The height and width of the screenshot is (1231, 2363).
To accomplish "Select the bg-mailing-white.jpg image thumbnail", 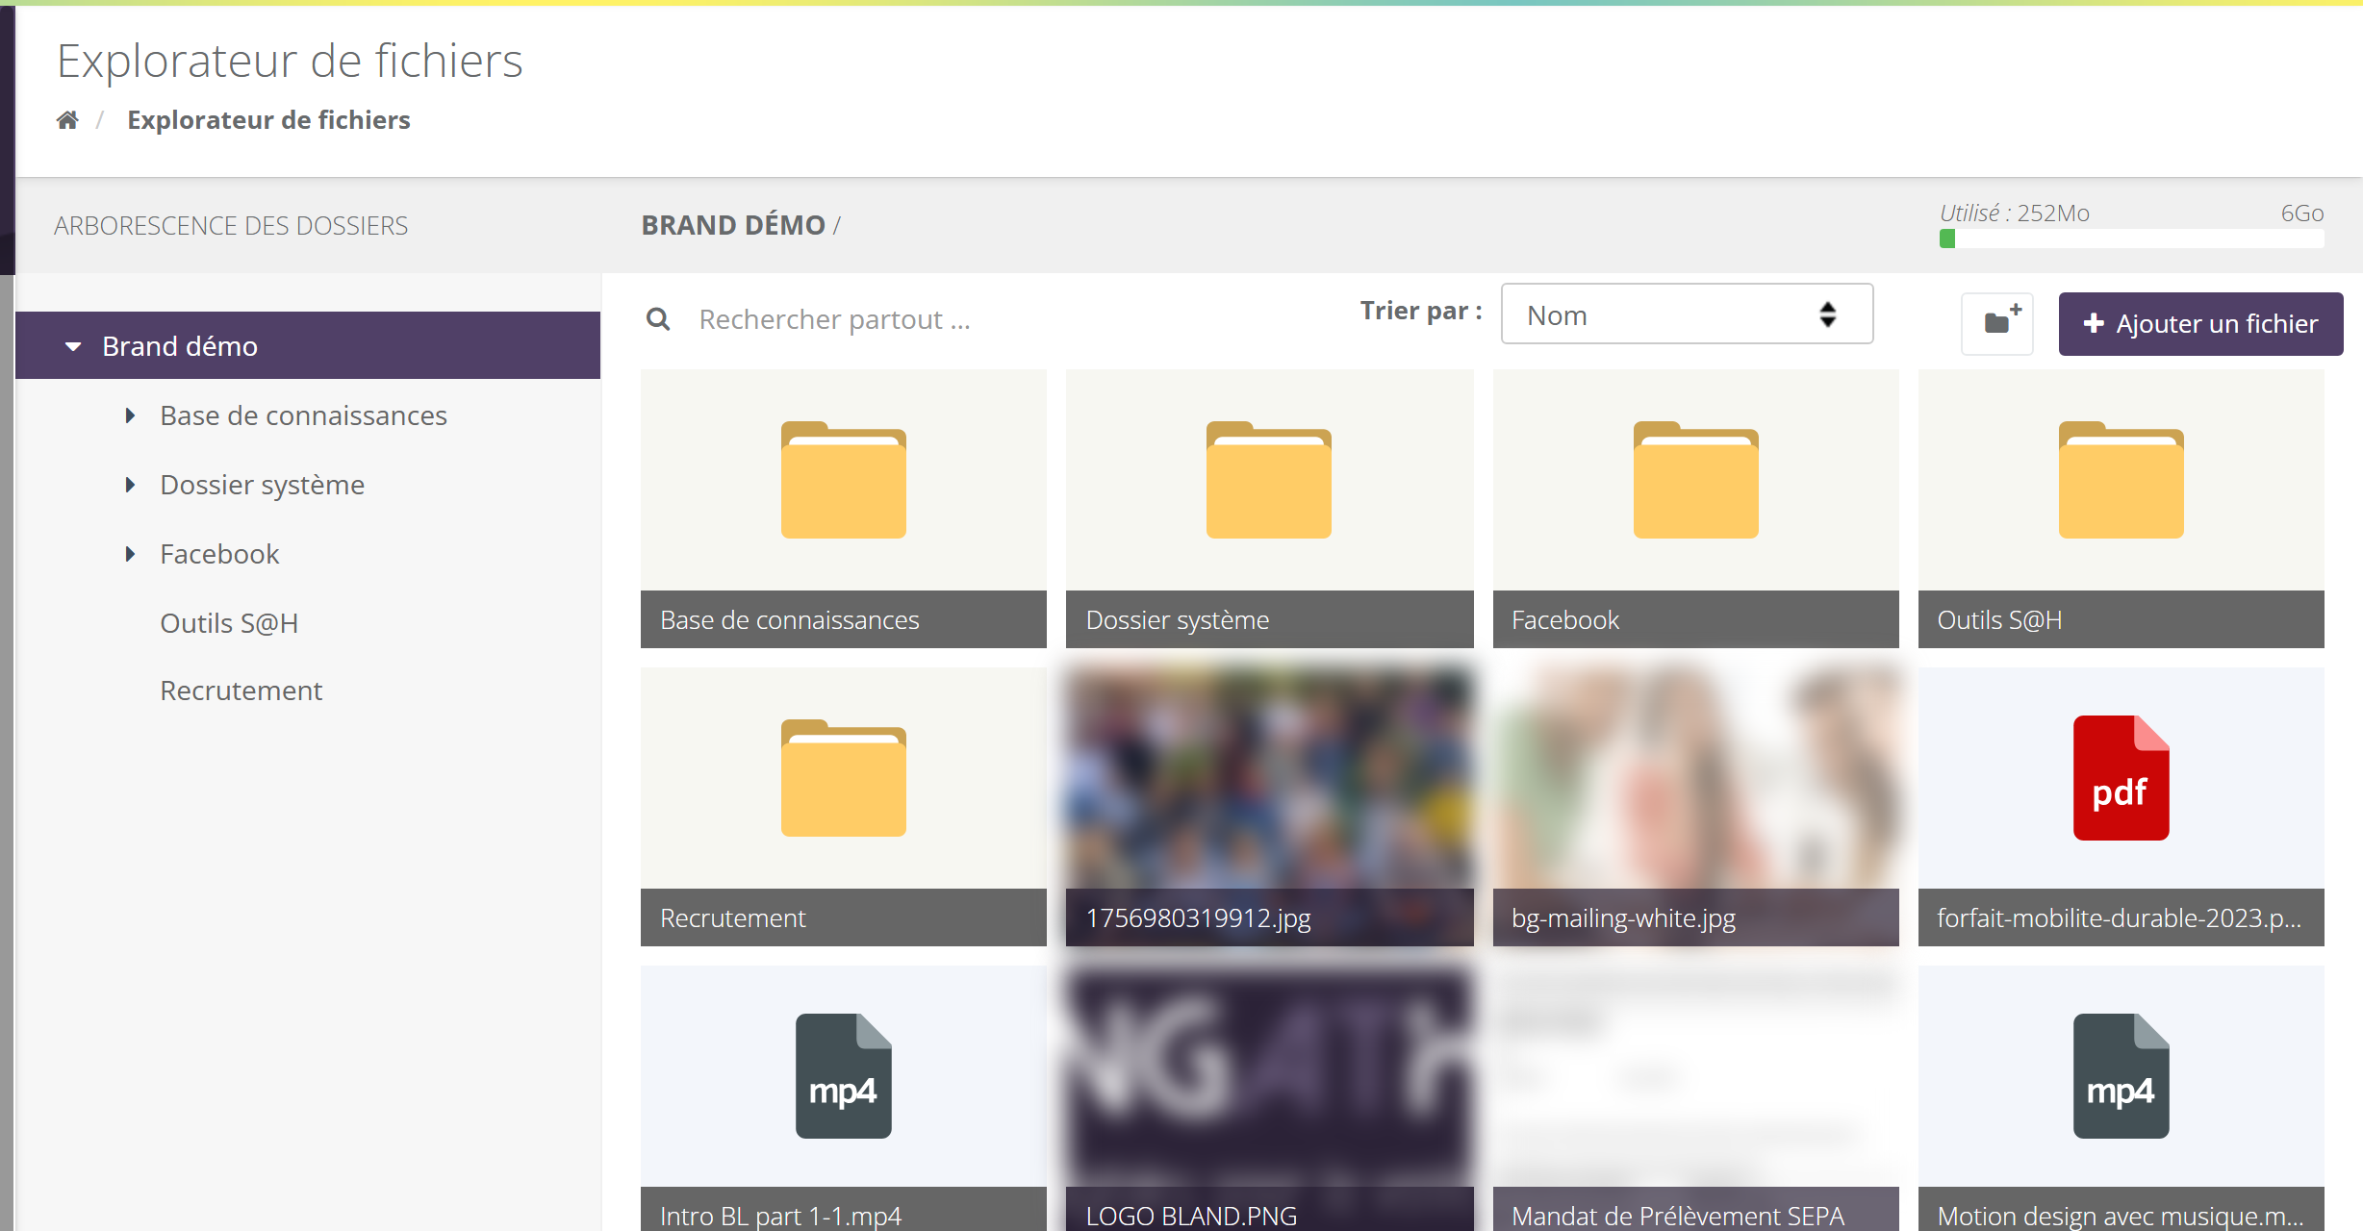I will [1696, 807].
